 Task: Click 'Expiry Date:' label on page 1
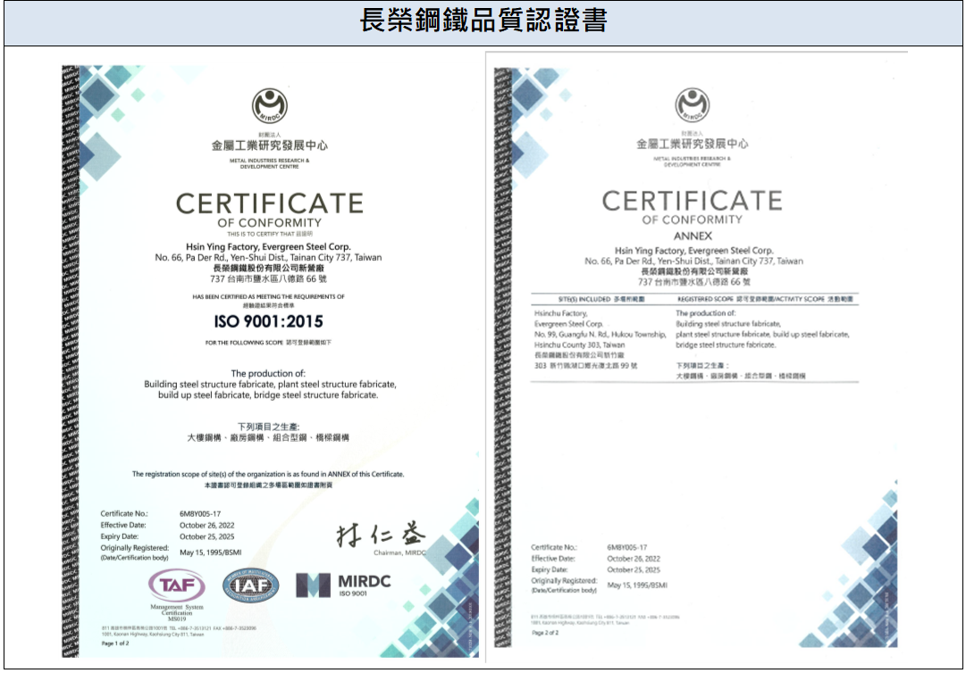120,536
